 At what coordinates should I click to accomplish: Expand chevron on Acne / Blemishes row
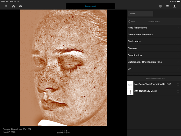(178, 28)
